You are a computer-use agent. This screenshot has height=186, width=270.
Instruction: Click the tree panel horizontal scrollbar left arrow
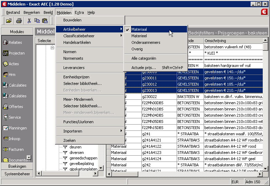tap(39, 173)
